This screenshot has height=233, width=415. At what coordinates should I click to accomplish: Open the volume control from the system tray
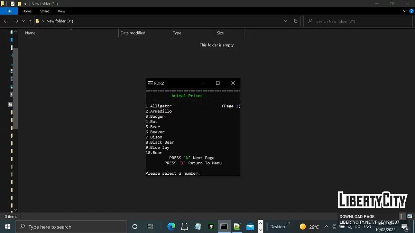pos(357,227)
